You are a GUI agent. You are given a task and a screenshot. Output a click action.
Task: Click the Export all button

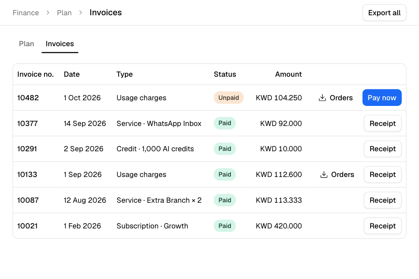(384, 13)
